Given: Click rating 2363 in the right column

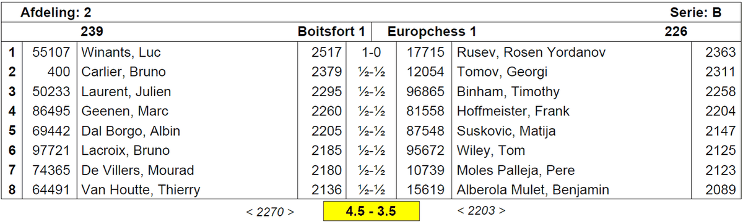Looking at the screenshot, I should [x=720, y=52].
